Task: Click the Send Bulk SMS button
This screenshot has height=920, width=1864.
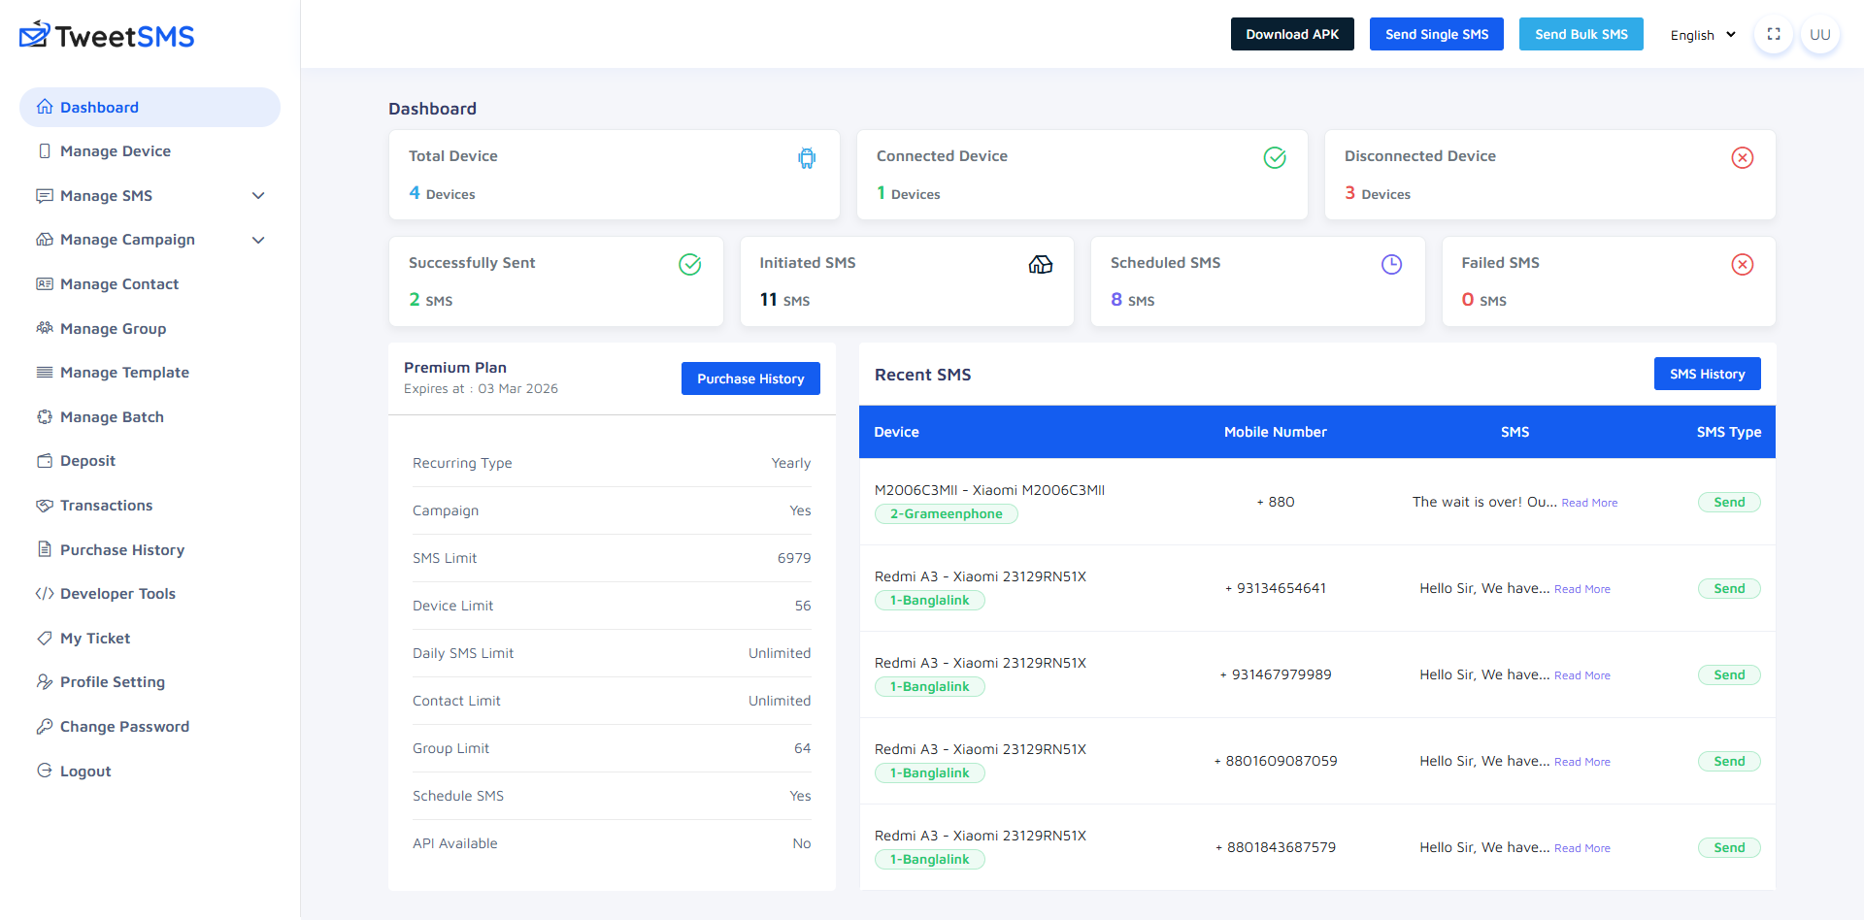Action: pyautogui.click(x=1581, y=34)
